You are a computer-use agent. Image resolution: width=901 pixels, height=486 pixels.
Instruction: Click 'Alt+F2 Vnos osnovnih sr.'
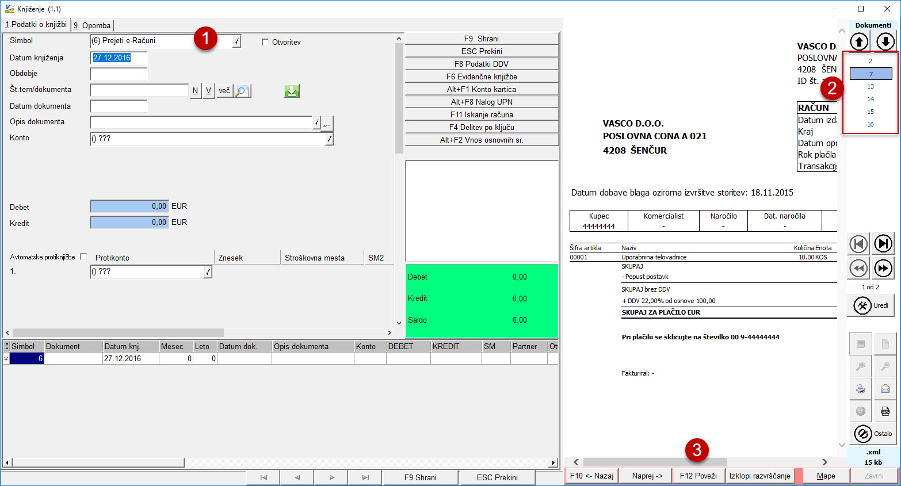[x=482, y=140]
